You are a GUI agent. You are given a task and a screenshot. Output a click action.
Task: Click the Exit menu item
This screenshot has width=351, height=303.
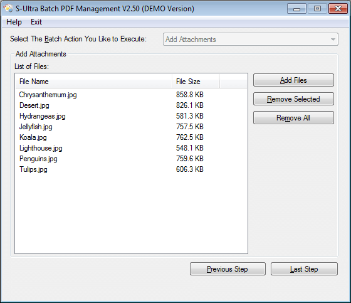(36, 22)
